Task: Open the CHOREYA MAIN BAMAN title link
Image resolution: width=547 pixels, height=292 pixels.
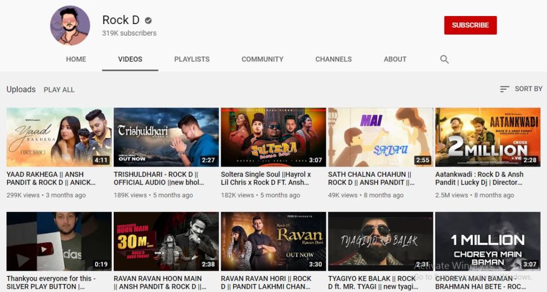Action: [481, 282]
